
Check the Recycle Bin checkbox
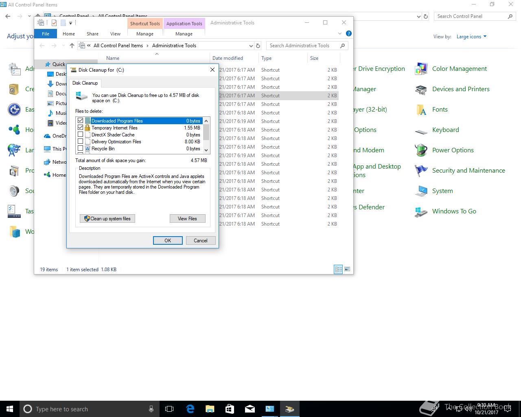click(x=80, y=148)
